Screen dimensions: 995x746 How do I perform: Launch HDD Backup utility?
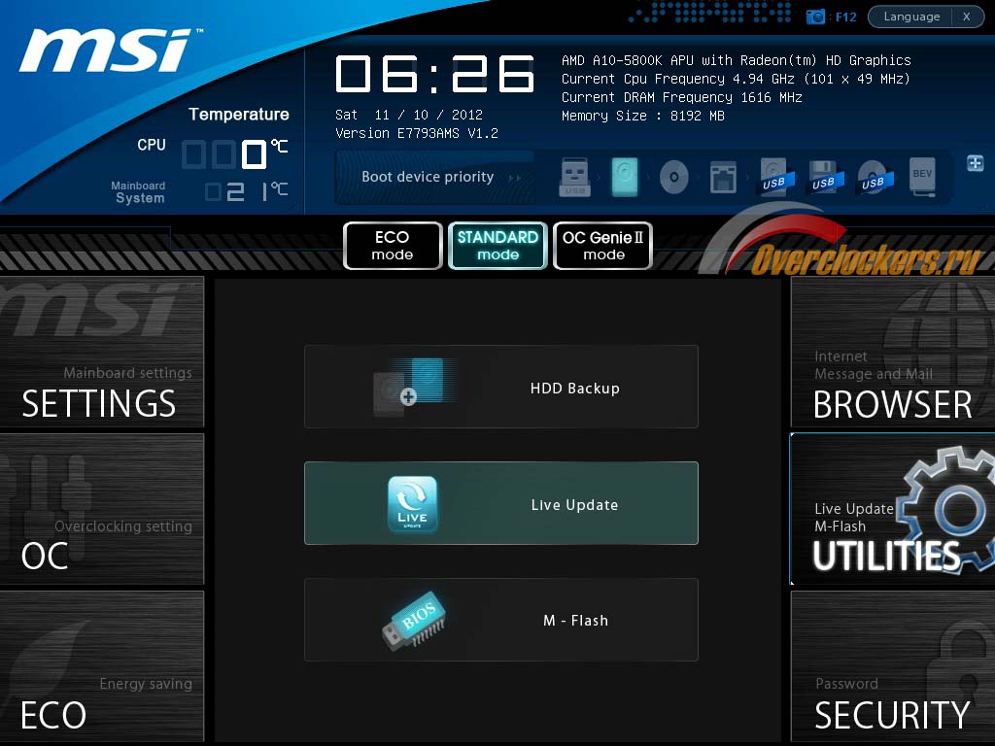[501, 387]
